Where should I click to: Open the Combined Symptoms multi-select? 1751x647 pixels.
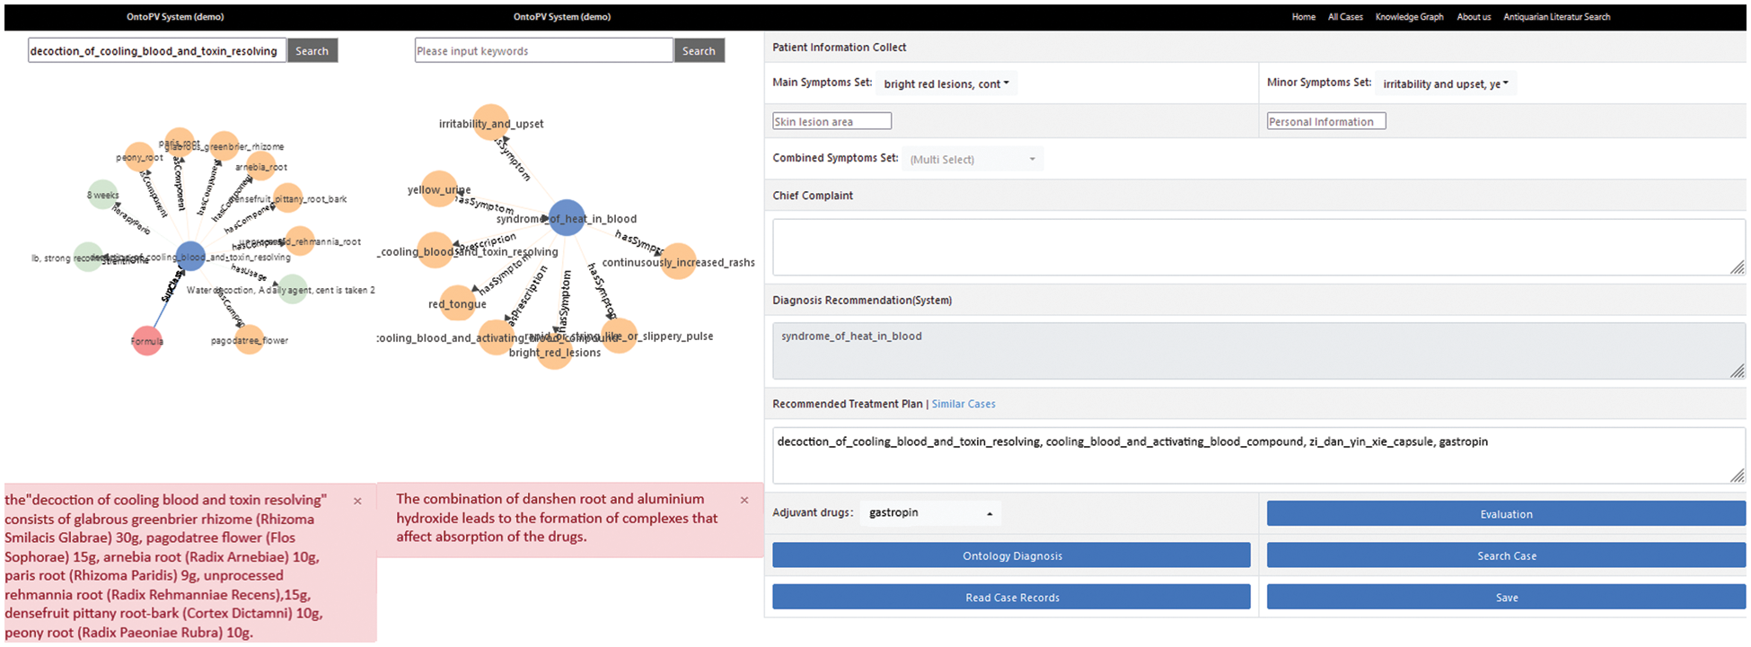click(972, 160)
